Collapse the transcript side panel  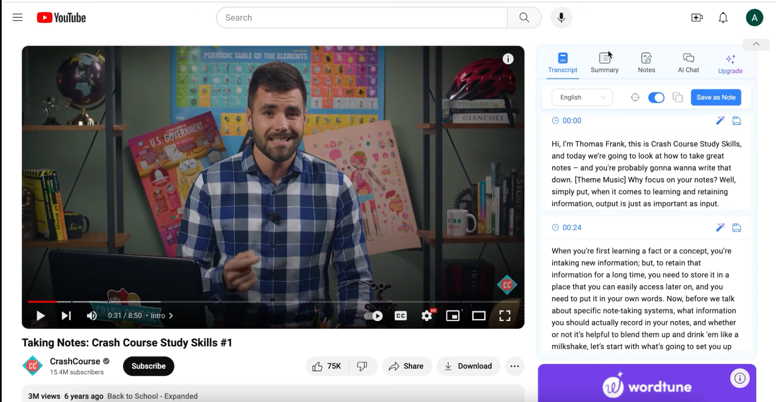click(x=756, y=44)
